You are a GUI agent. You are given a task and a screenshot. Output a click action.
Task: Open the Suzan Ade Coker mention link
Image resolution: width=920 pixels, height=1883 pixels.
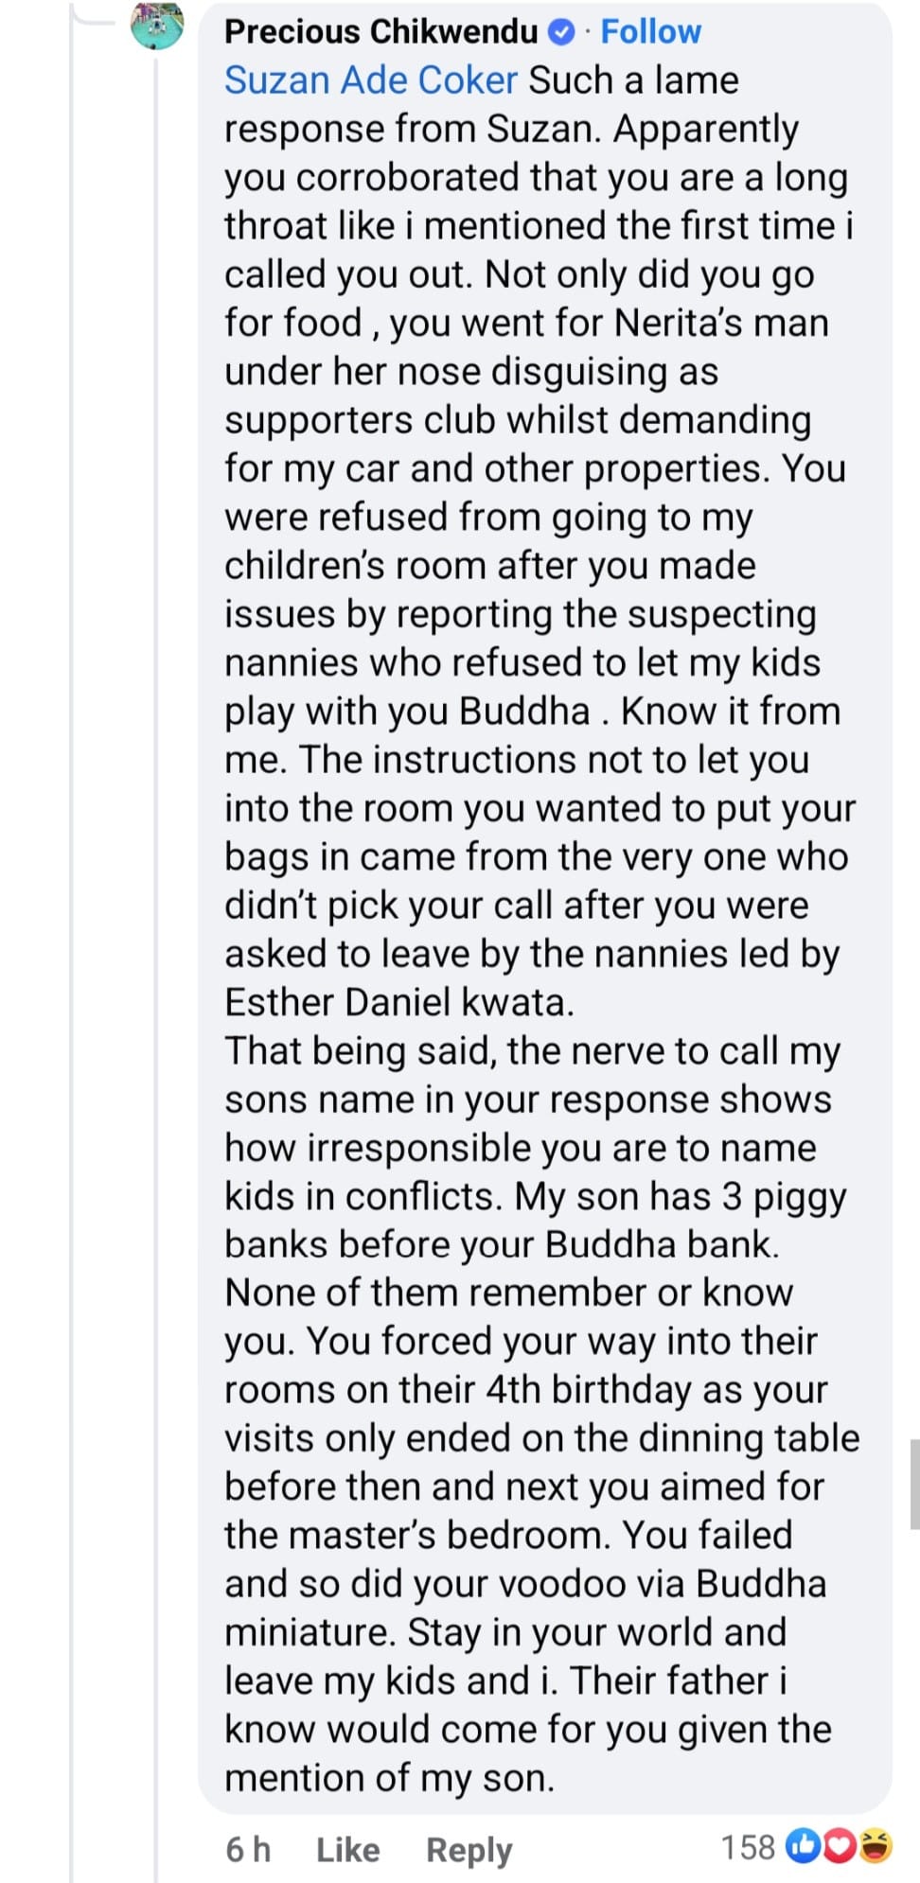click(x=371, y=80)
